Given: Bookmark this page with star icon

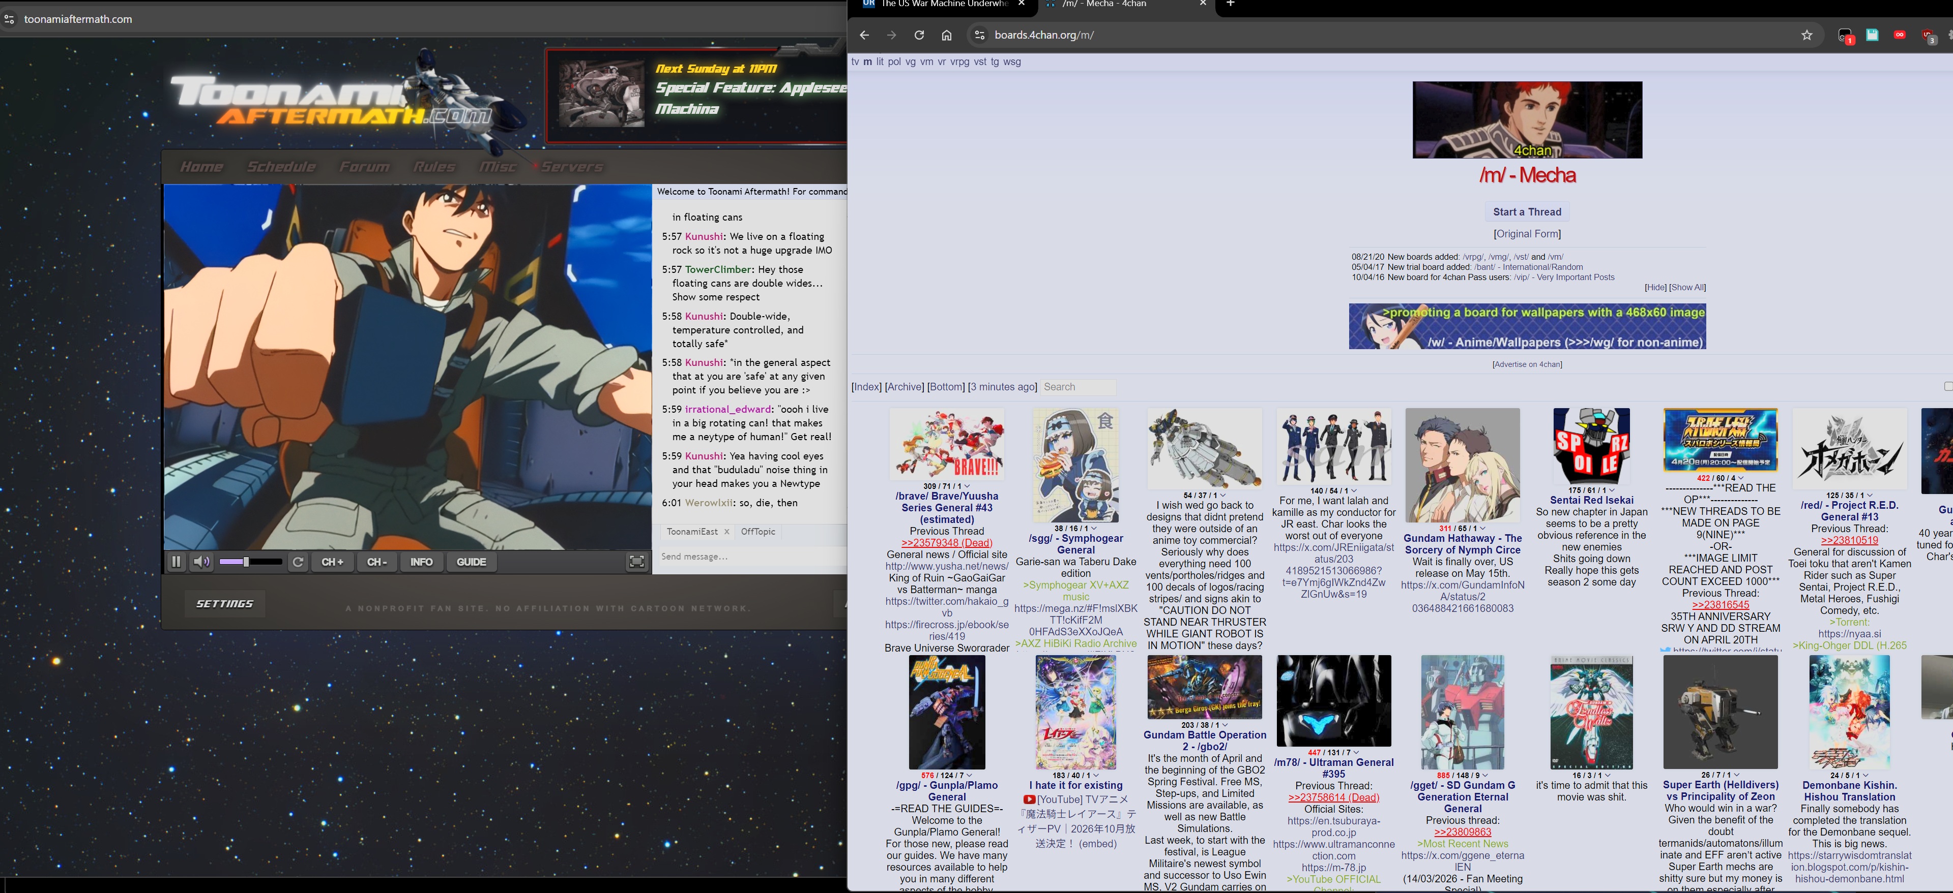Looking at the screenshot, I should click(x=1806, y=35).
